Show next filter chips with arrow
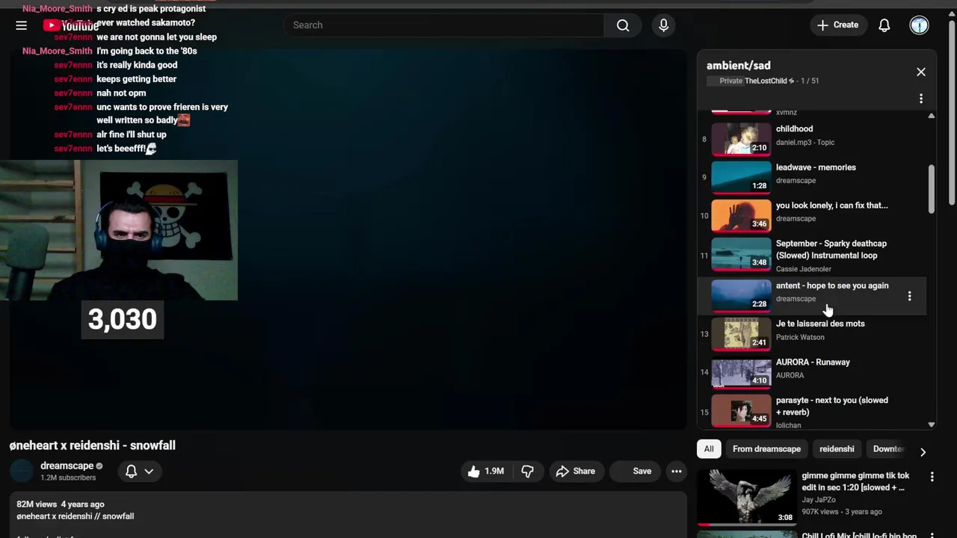 tap(923, 452)
